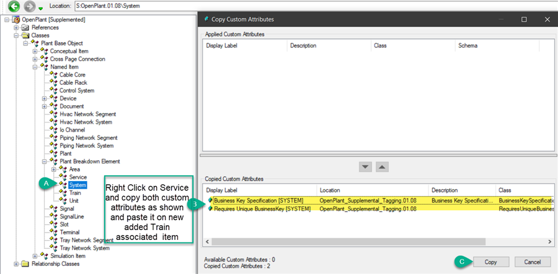Screen dimensions: 558x274
Task: Click the Location path input field
Action: click(x=316, y=6)
